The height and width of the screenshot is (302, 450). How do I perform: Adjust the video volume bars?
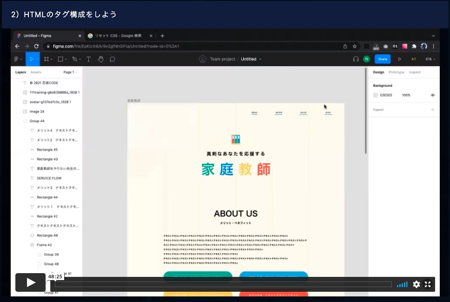click(x=402, y=284)
